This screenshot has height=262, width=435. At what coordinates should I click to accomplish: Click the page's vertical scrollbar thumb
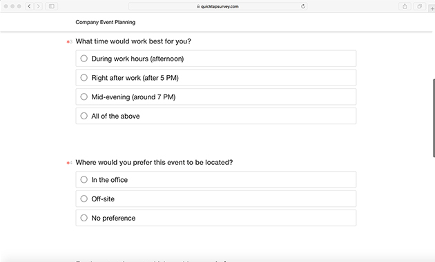434,119
